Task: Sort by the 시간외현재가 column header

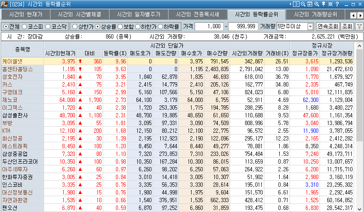Action: coord(60,54)
